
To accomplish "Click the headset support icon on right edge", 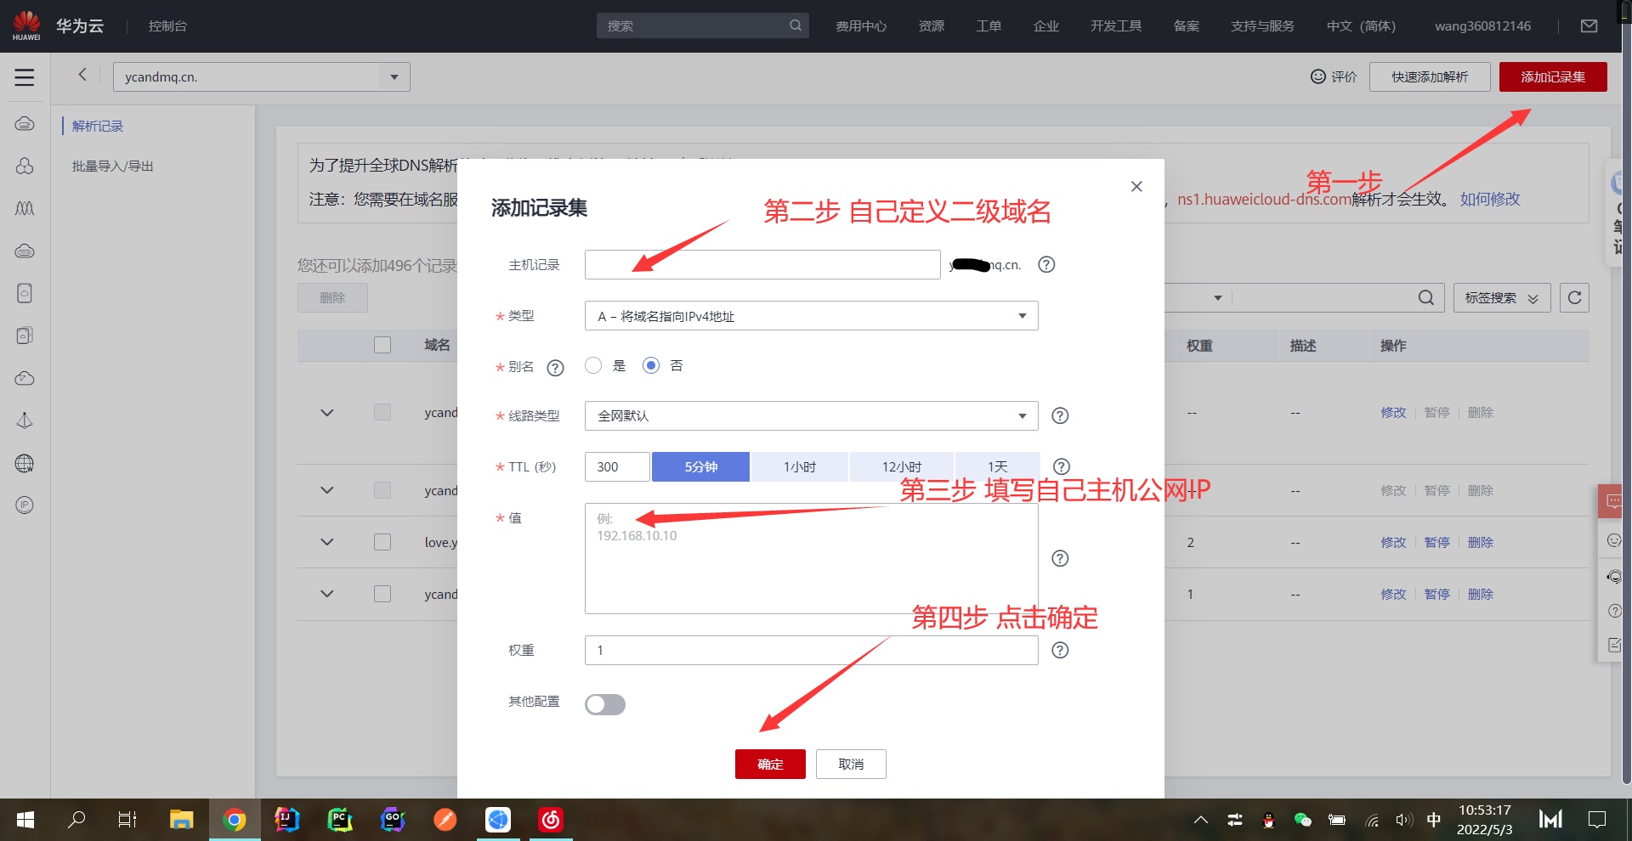I will 1612,577.
